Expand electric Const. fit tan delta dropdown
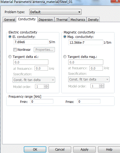The image size is (120, 153). click(x=34, y=80)
